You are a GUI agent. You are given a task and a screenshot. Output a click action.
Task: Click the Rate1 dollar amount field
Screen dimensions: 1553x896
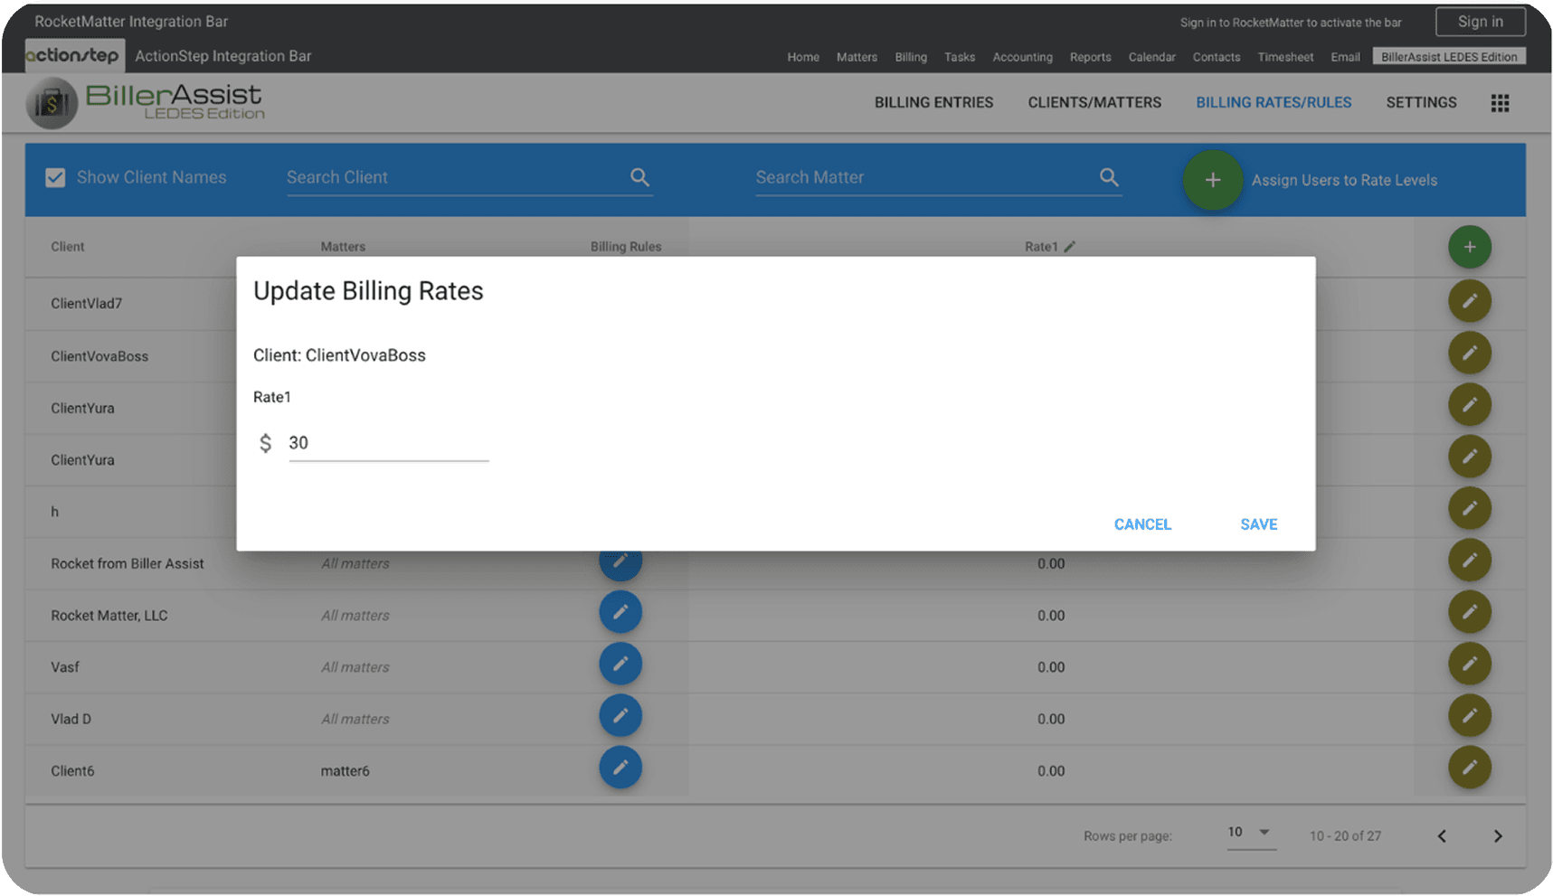[x=388, y=443]
